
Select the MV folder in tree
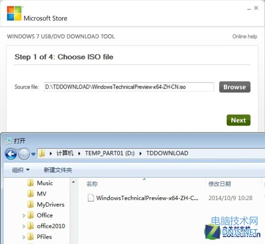point(42,194)
